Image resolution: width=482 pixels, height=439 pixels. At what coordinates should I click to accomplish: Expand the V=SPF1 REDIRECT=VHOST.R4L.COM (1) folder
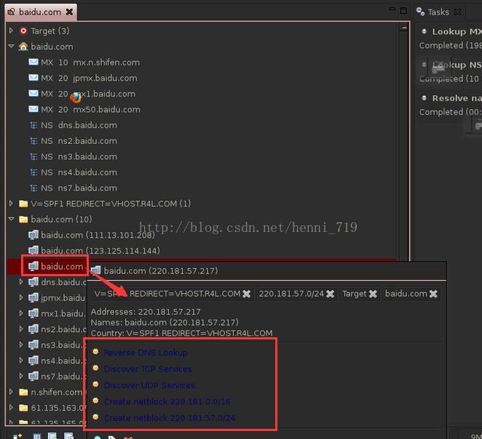[x=11, y=203]
